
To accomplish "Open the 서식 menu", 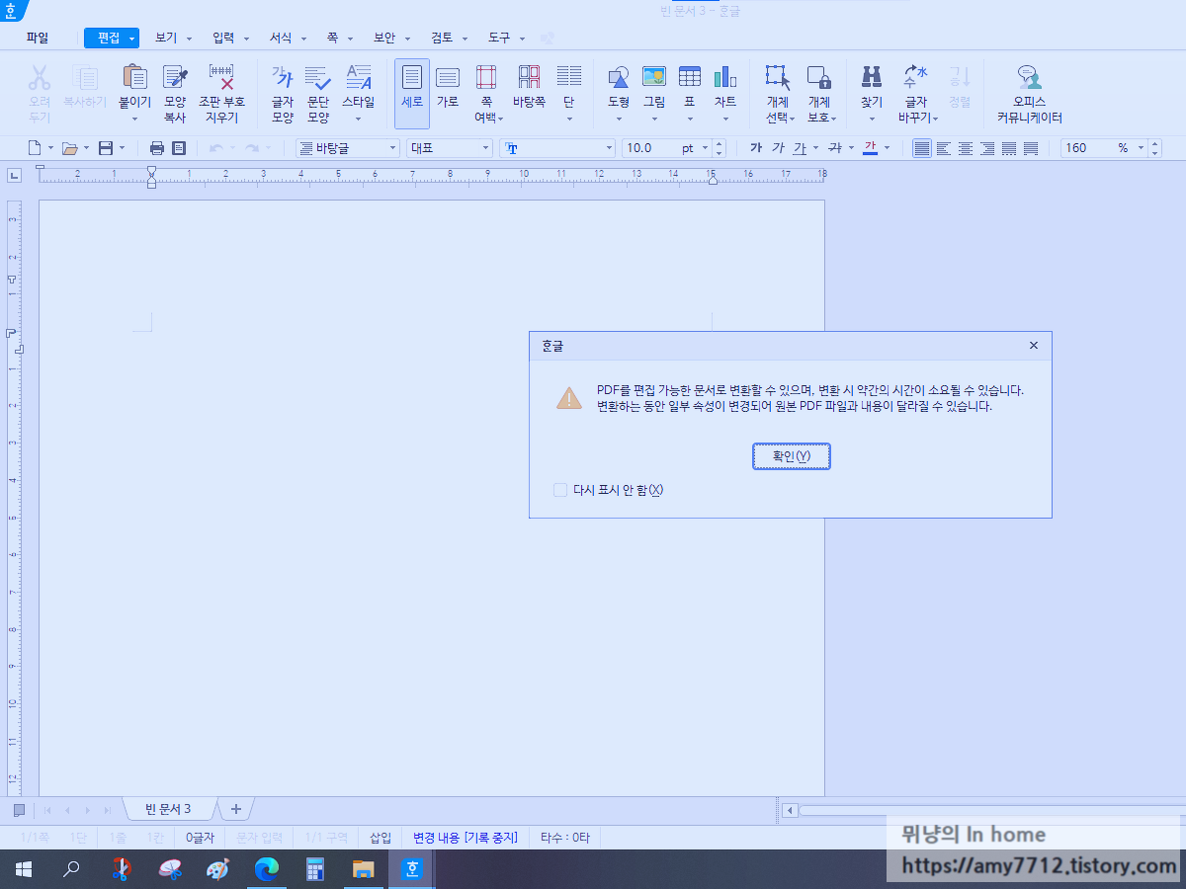I will [281, 38].
